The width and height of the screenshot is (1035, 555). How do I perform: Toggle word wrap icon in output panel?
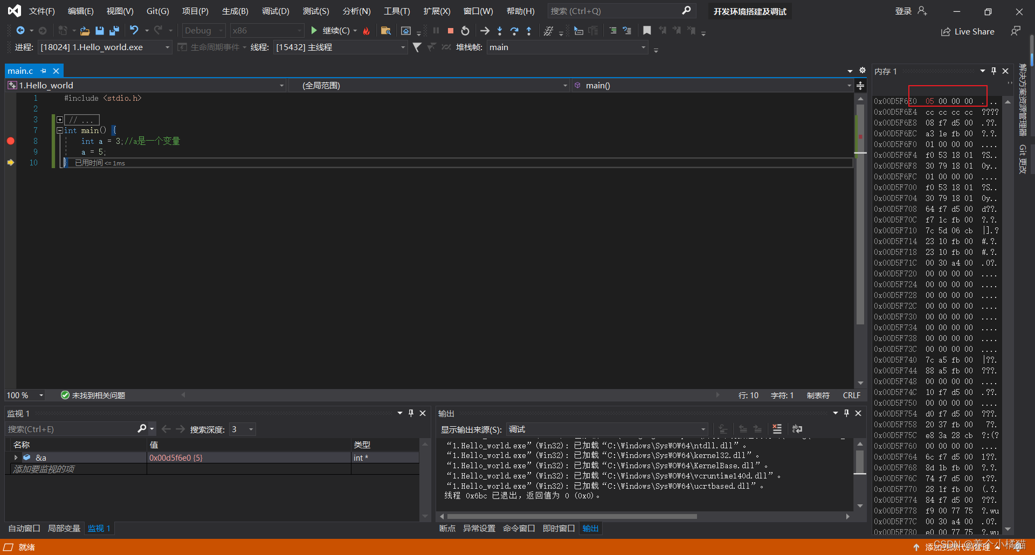[797, 429]
